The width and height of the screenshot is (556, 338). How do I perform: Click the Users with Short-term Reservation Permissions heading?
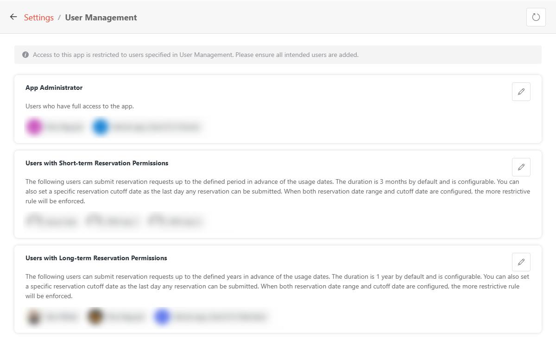[97, 163]
